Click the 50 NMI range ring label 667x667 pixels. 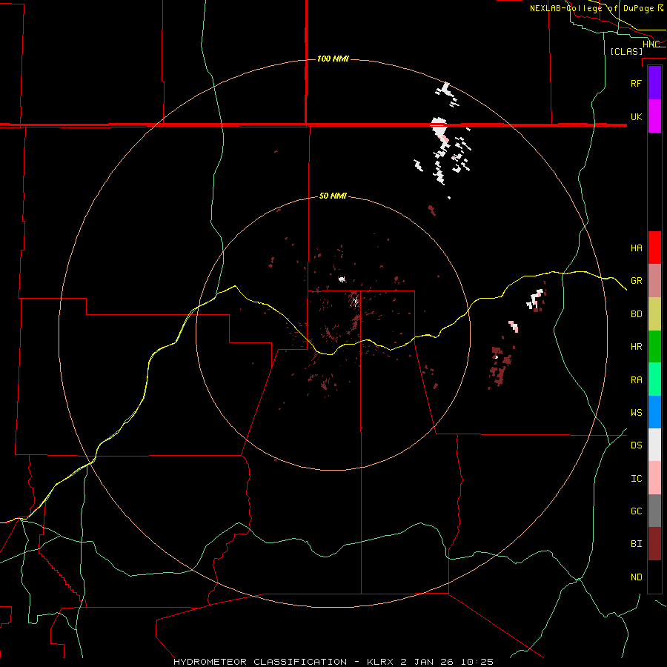click(333, 196)
